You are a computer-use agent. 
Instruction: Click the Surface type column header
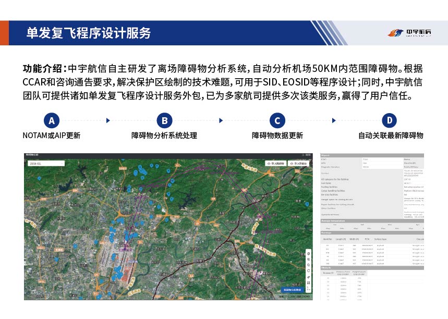click(x=380, y=239)
